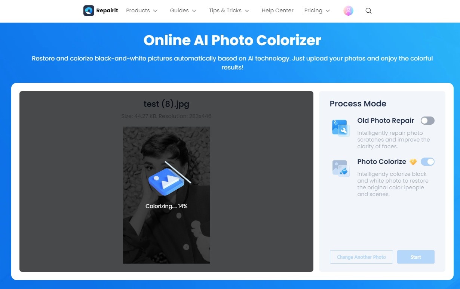
Task: Open the user profile avatar
Action: tap(348, 11)
